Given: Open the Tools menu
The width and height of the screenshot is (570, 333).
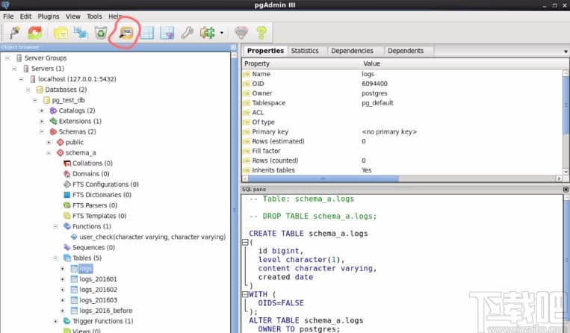Looking at the screenshot, I should pyautogui.click(x=94, y=16).
